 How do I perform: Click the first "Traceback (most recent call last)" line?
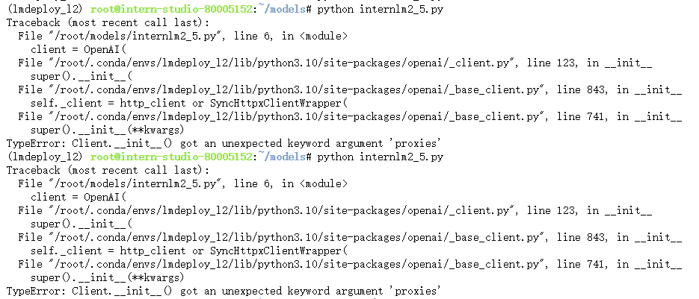[92, 22]
